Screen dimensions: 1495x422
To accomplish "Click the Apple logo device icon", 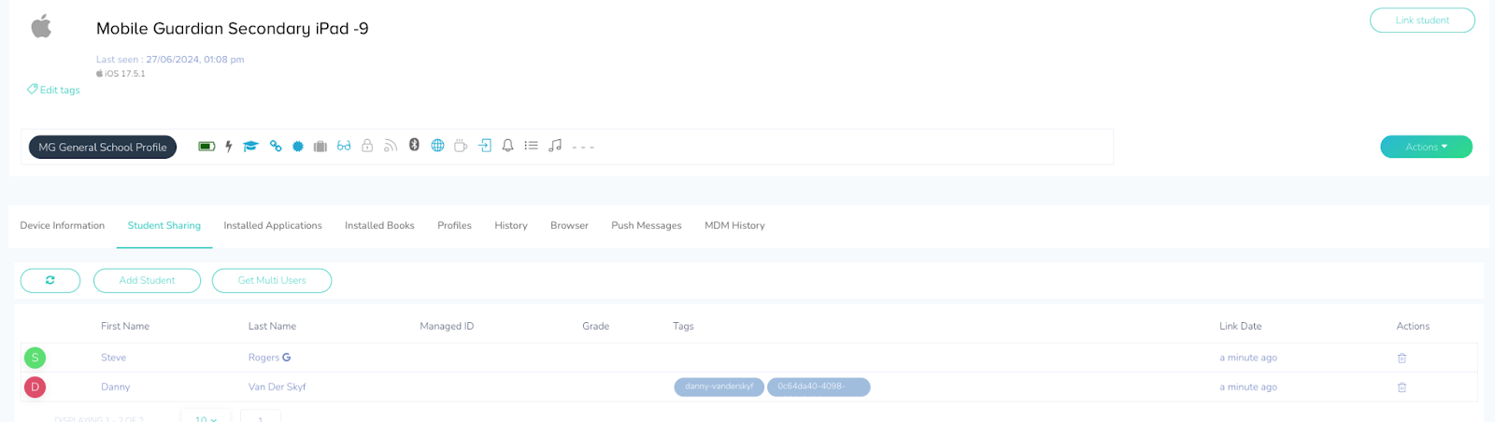I will 41,26.
